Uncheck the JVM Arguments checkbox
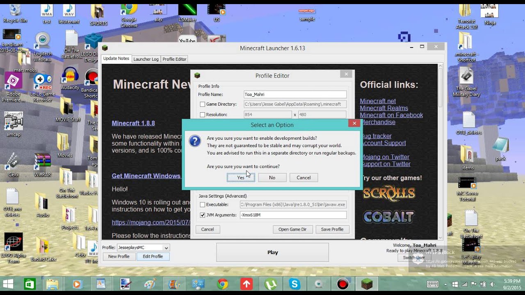525x295 pixels. click(202, 215)
